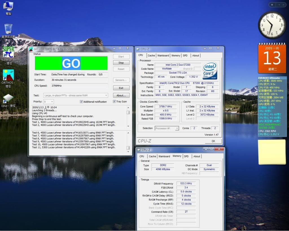Image resolution: width=289 pixels, height=231 pixels.
Task: Close the ORTHOS window
Action: tap(127, 48)
